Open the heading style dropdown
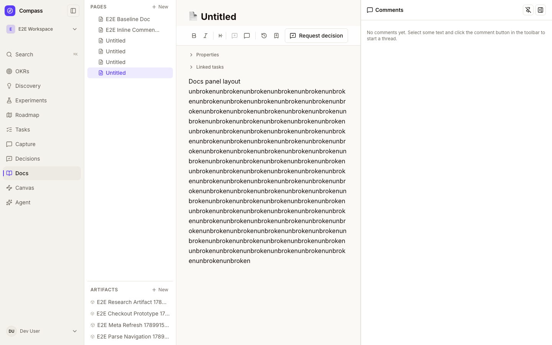The height and width of the screenshot is (345, 552). pyautogui.click(x=220, y=36)
